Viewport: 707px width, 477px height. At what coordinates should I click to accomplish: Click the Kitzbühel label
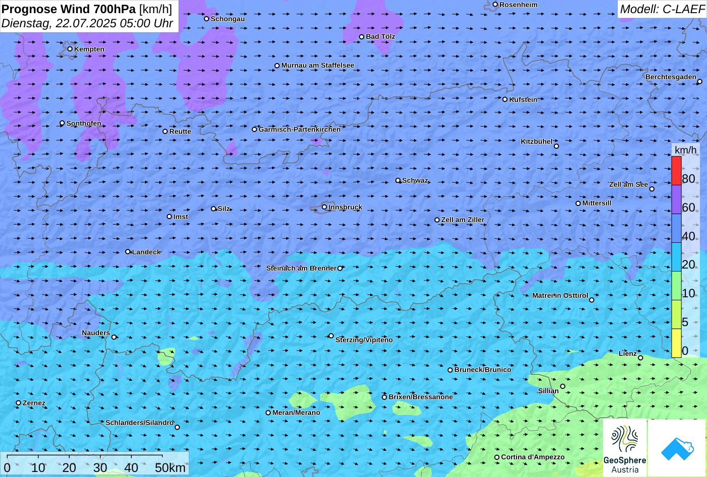click(x=537, y=142)
